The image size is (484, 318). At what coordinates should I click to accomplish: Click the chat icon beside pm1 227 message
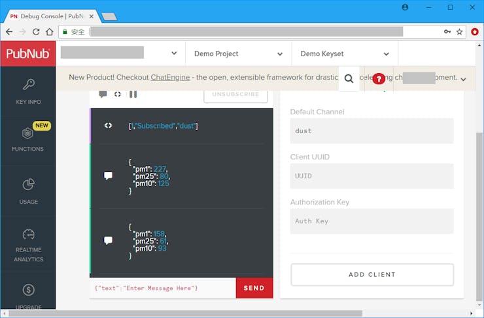(x=108, y=176)
